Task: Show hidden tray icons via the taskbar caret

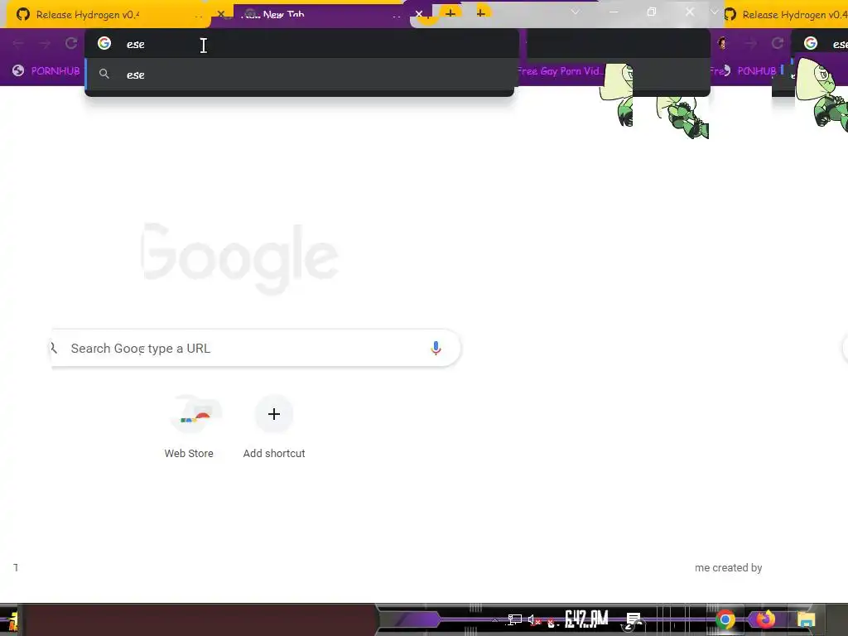Action: click(x=494, y=619)
